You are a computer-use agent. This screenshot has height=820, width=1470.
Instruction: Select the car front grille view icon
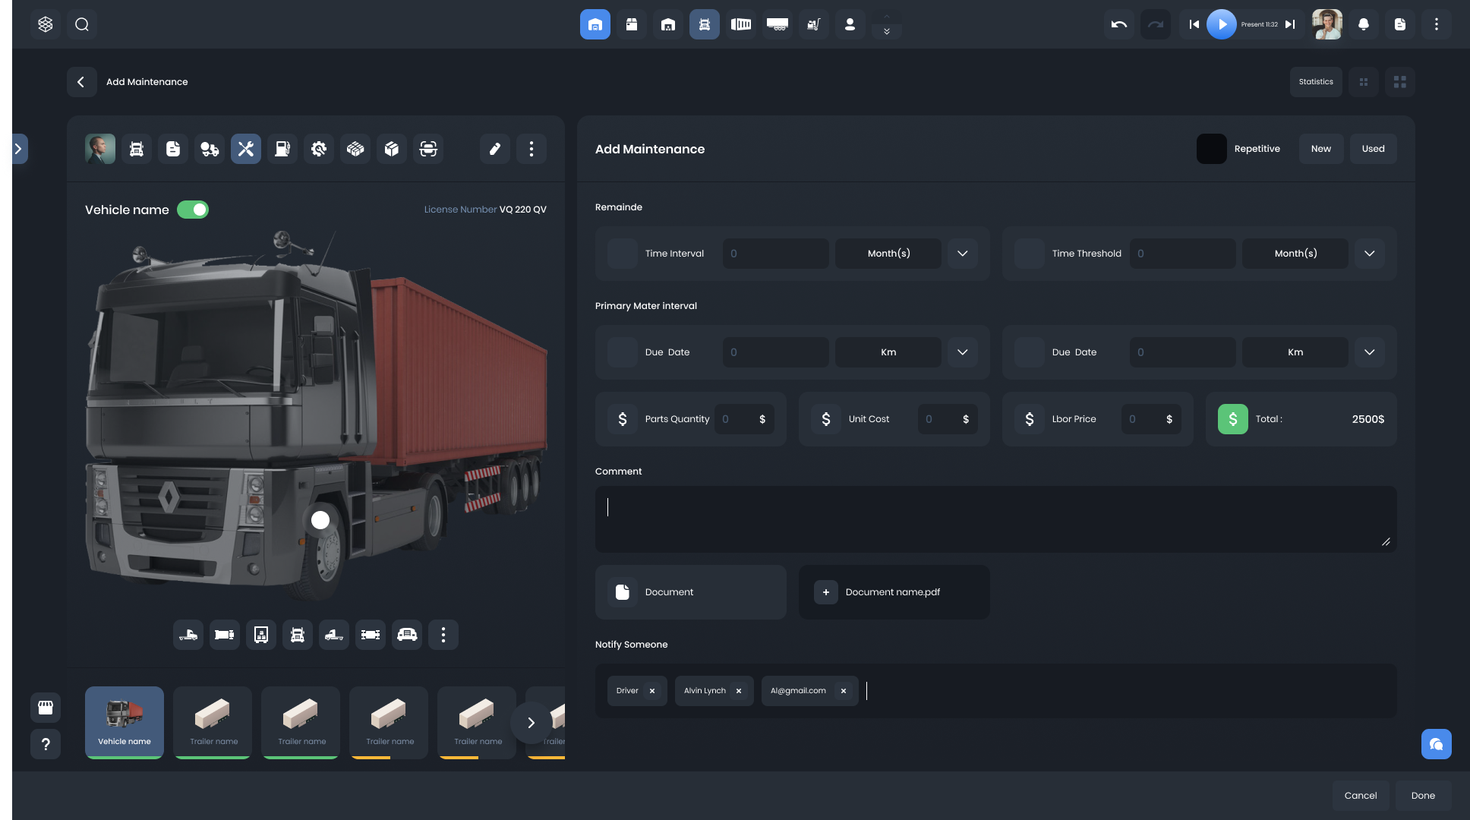(x=407, y=635)
